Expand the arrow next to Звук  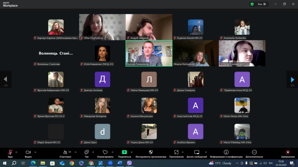(16, 152)
